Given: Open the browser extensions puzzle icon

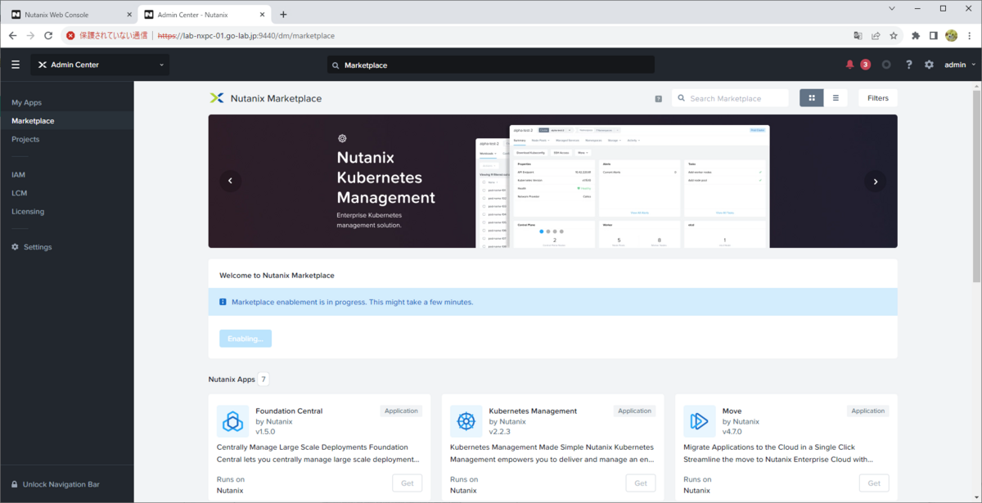Looking at the screenshot, I should pos(916,36).
